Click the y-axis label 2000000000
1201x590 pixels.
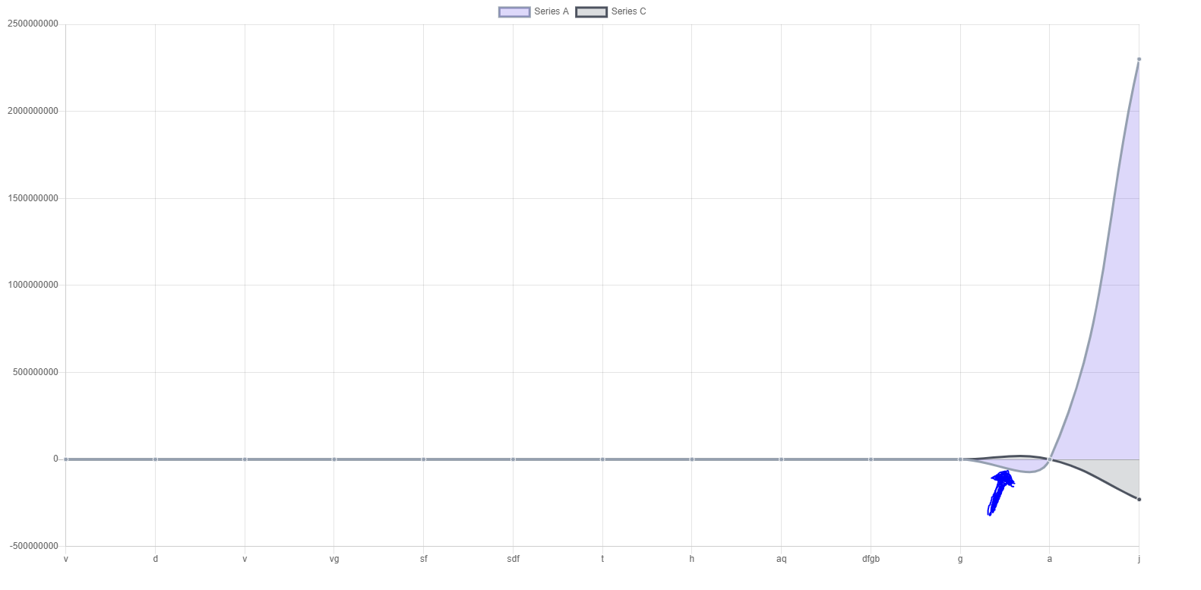coord(33,111)
